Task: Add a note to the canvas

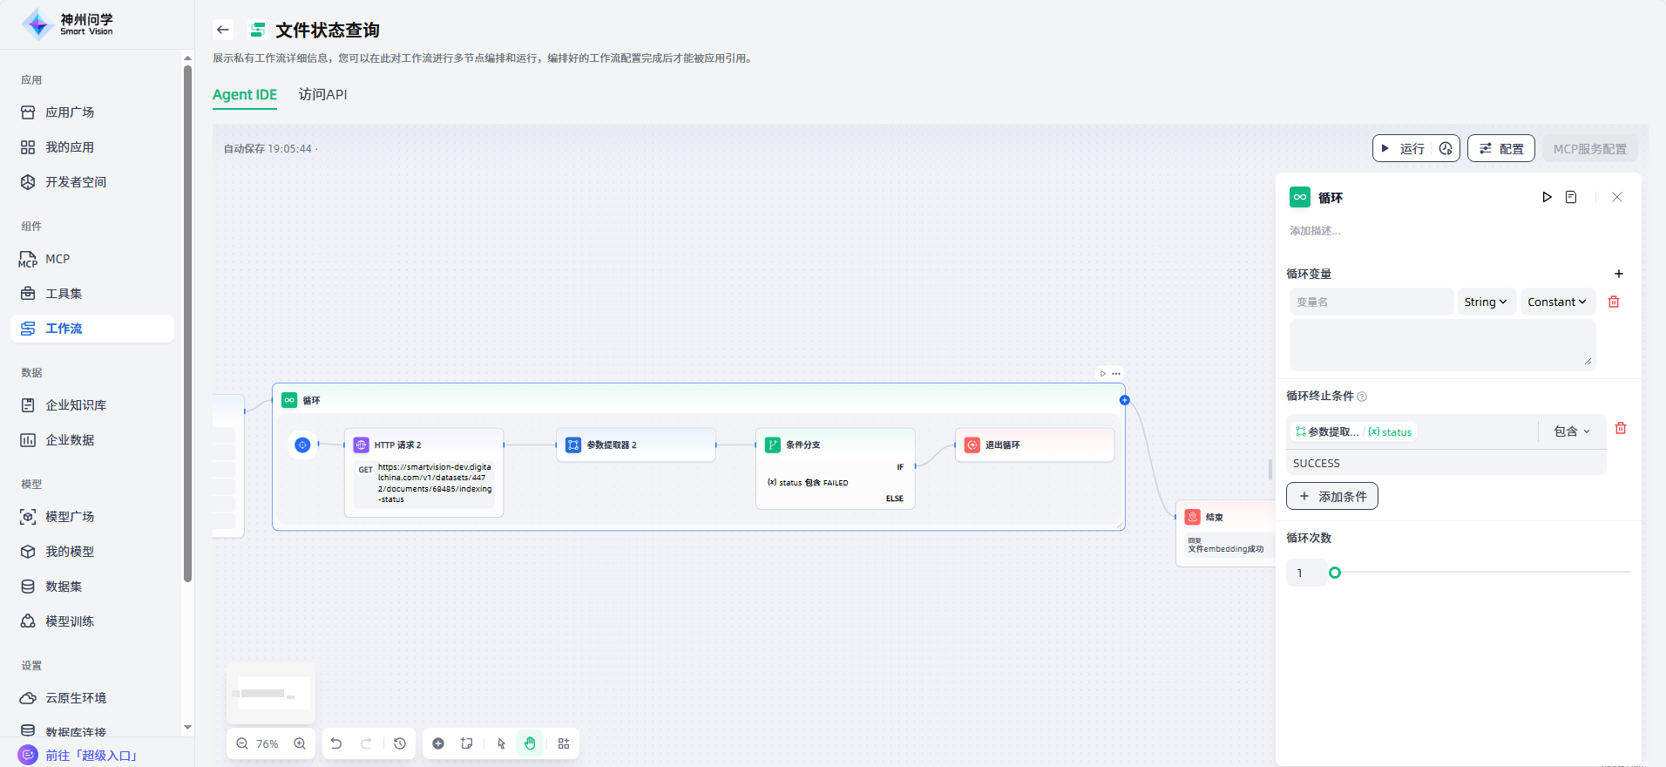Action: (467, 743)
